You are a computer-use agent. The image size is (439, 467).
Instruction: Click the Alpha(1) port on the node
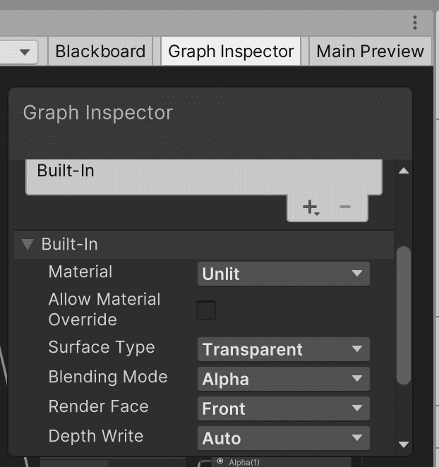(x=221, y=461)
